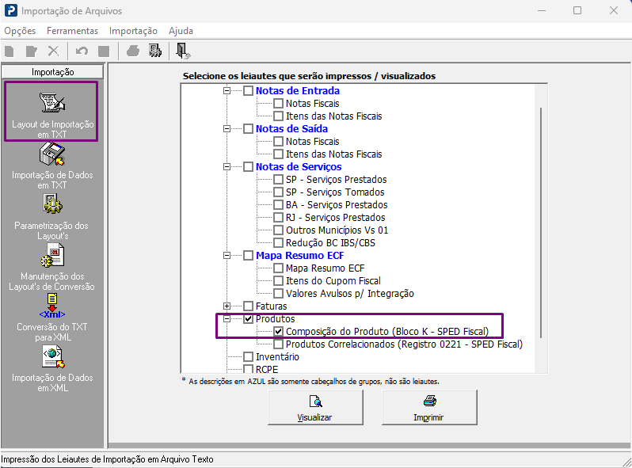Check the Inventário checkbox
Screen dimensions: 632x468
point(249,357)
